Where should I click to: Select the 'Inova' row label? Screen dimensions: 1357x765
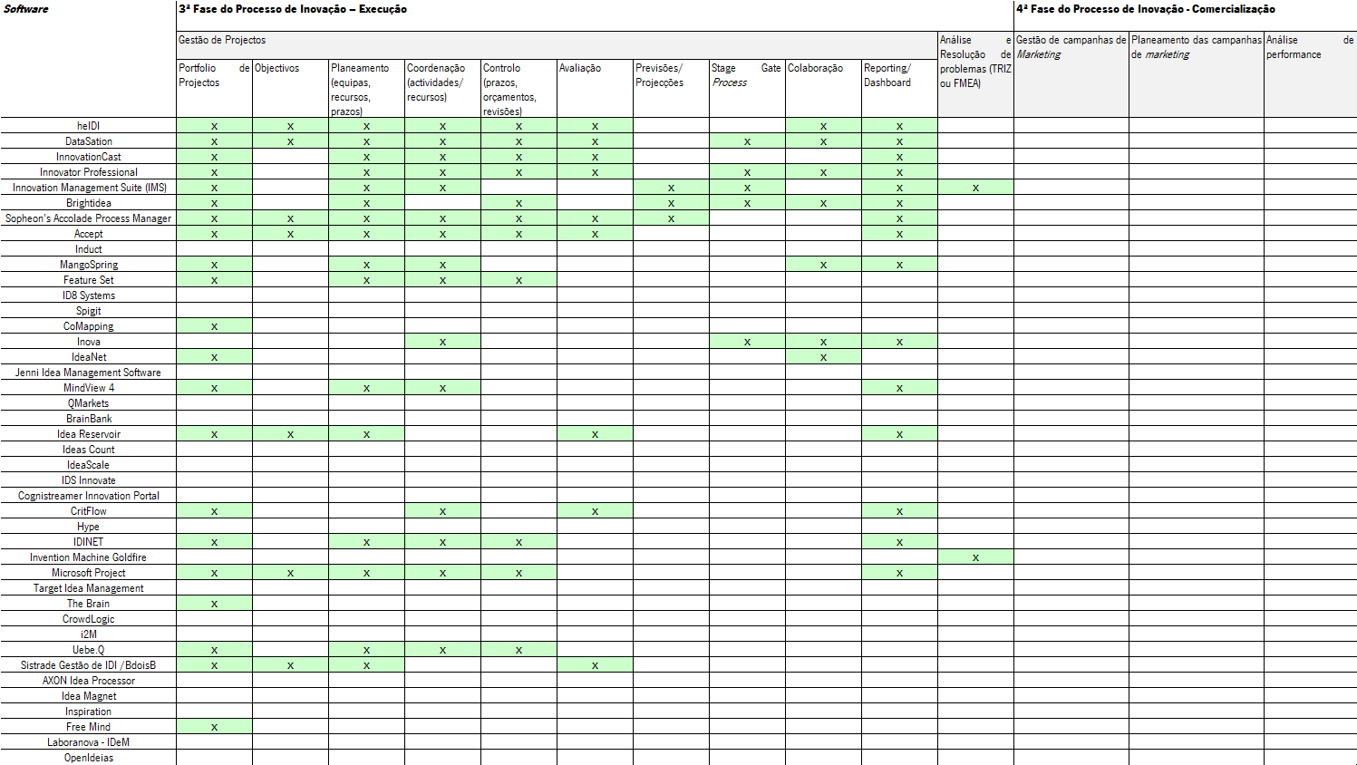point(89,342)
